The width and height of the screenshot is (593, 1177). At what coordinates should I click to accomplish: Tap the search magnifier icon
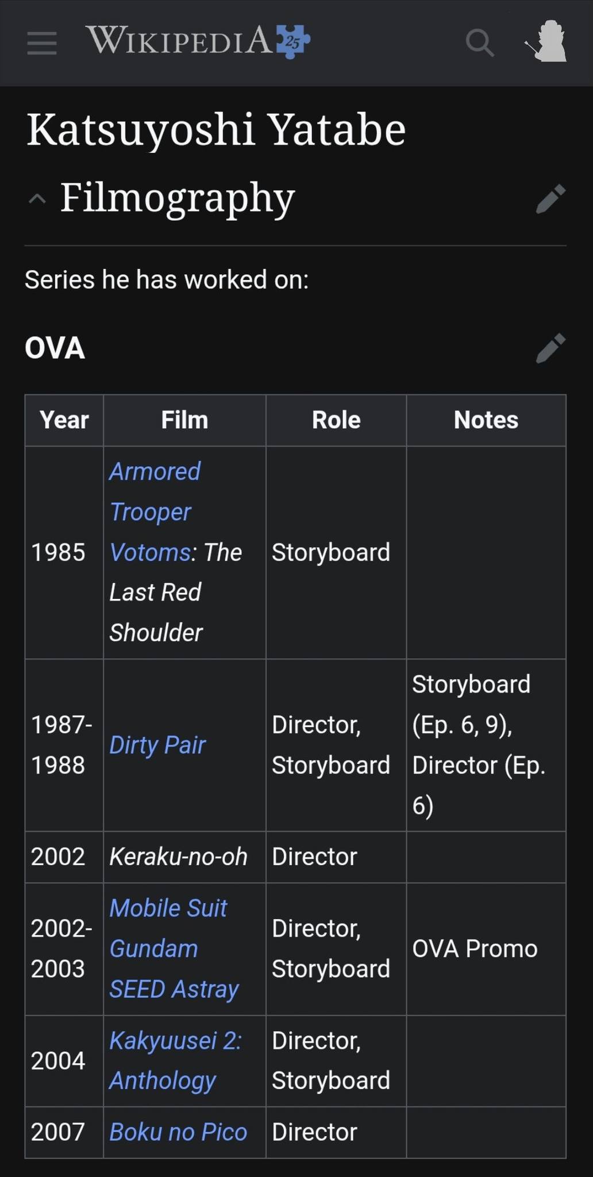480,43
